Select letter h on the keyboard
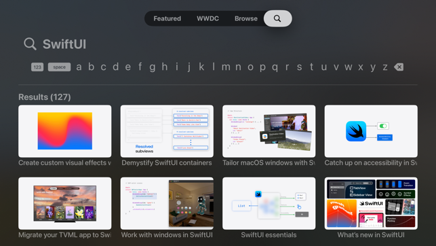This screenshot has width=436, height=246. [165, 67]
